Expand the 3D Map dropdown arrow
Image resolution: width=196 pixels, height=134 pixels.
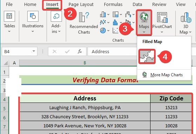[190, 32]
